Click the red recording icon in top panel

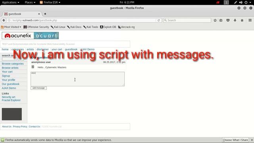point(218,2)
